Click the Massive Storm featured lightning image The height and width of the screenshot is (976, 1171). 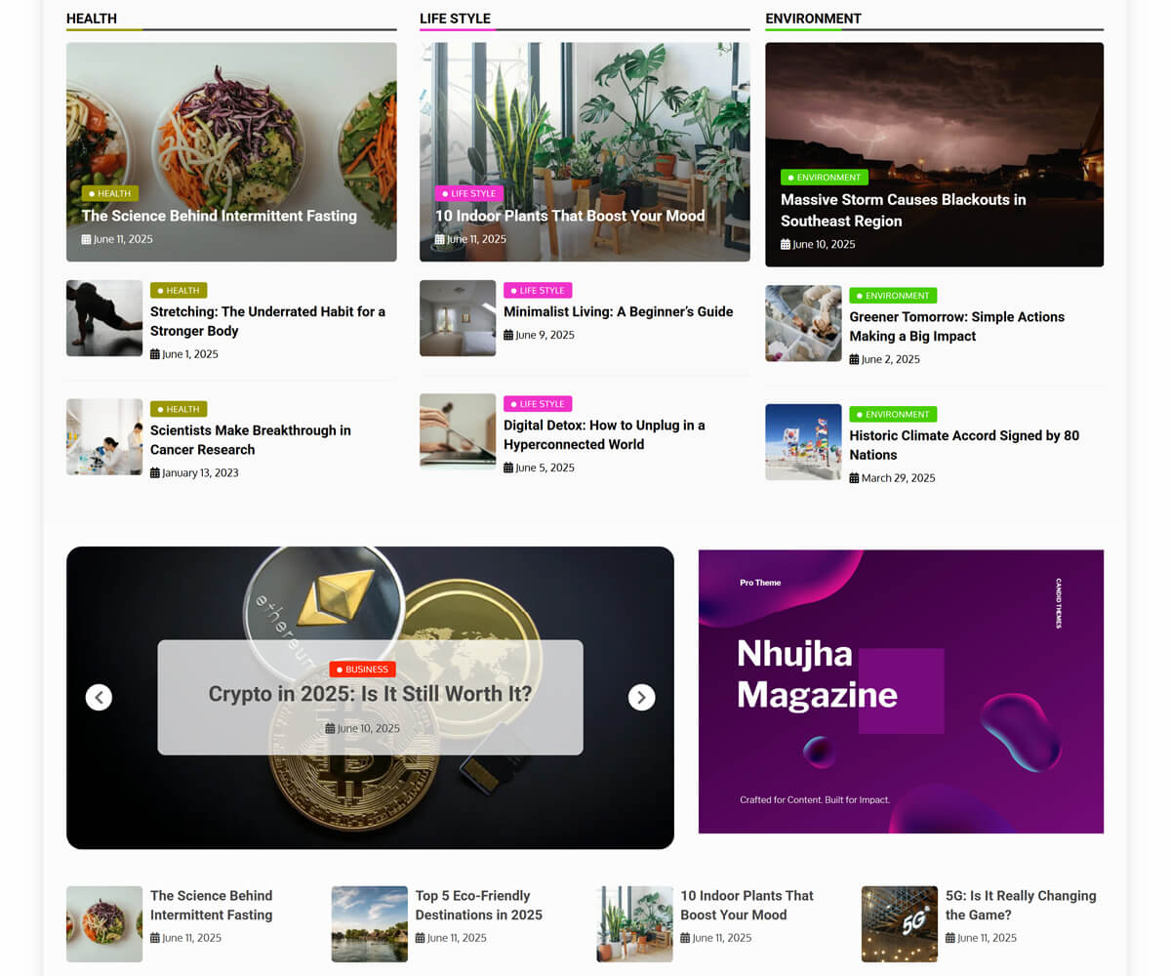point(934,107)
